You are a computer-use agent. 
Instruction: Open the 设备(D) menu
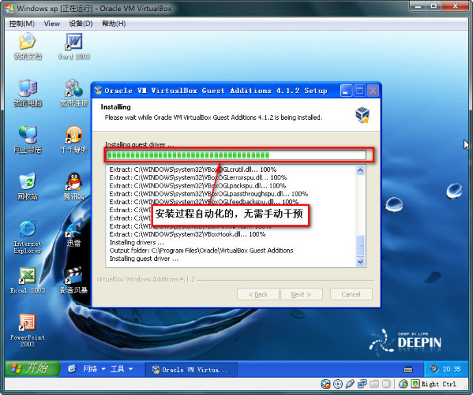(x=80, y=23)
